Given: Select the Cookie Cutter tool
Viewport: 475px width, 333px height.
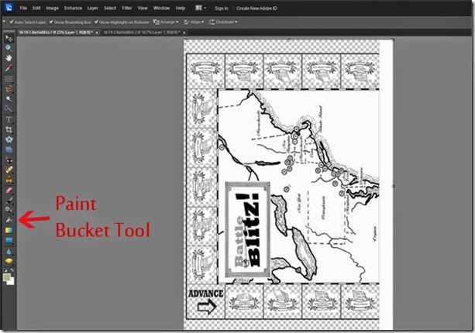Looking at the screenshot, I should point(9,139).
